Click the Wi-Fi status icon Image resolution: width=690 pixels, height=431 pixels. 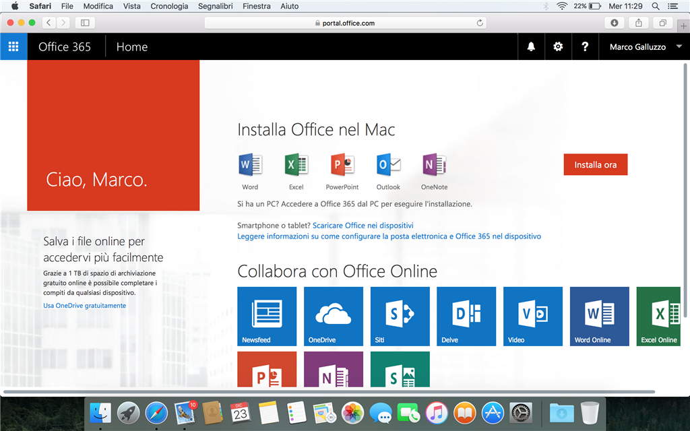[561, 6]
